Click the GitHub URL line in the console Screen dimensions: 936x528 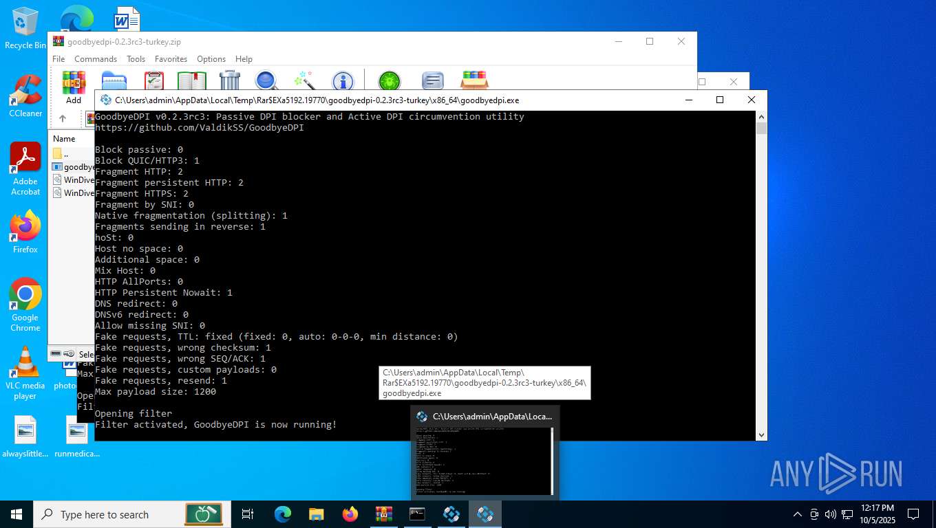pyautogui.click(x=200, y=128)
